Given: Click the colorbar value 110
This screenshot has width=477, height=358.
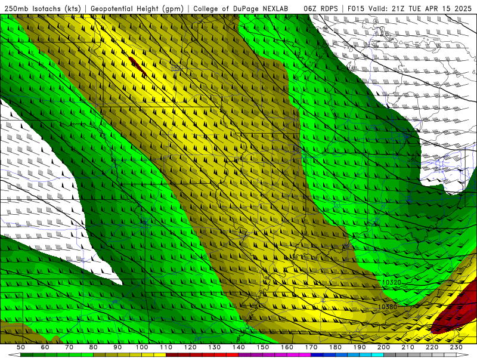Looking at the screenshot, I should tap(166, 347).
